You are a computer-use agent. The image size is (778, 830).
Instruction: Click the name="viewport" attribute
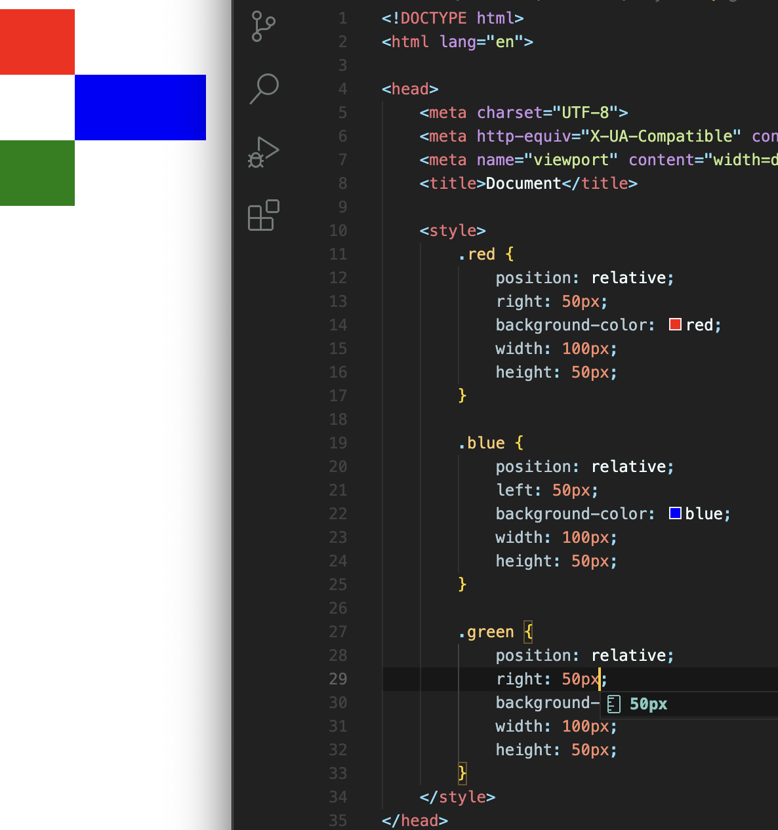(547, 160)
